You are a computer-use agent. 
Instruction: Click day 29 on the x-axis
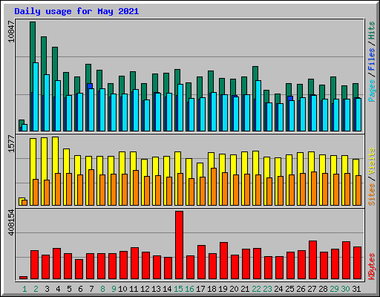[x=334, y=289]
